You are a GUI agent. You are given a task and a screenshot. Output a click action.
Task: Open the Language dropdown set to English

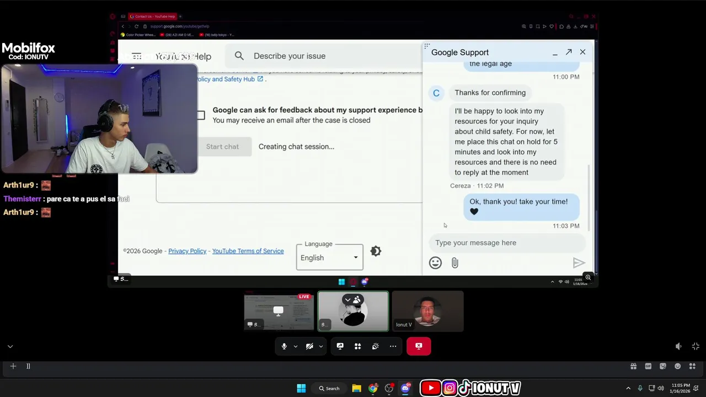(329, 257)
